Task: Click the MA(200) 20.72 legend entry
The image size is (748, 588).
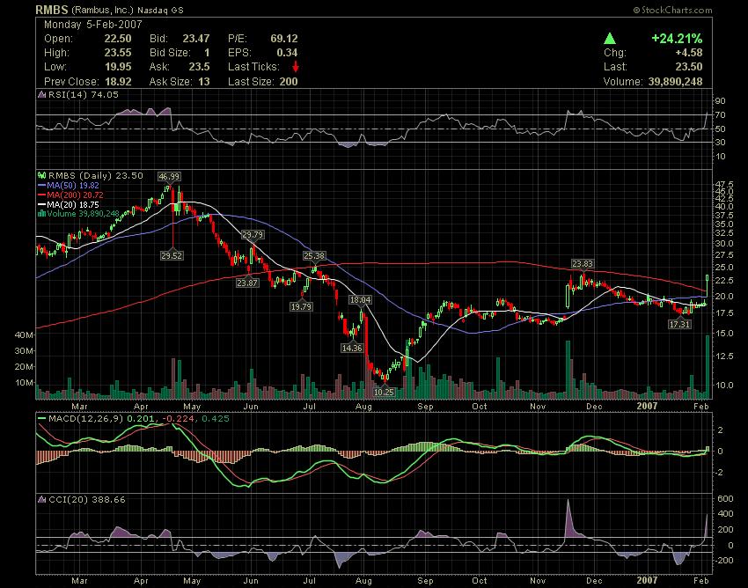Action: 75,195
